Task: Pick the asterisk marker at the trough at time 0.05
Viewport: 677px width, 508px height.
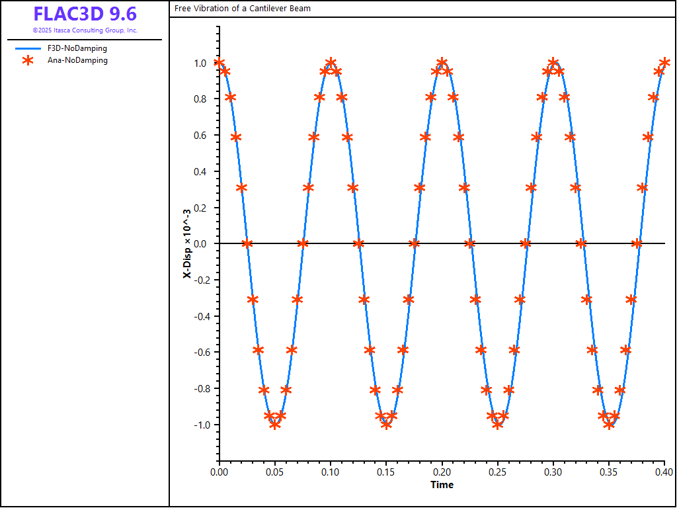Action: tap(275, 424)
